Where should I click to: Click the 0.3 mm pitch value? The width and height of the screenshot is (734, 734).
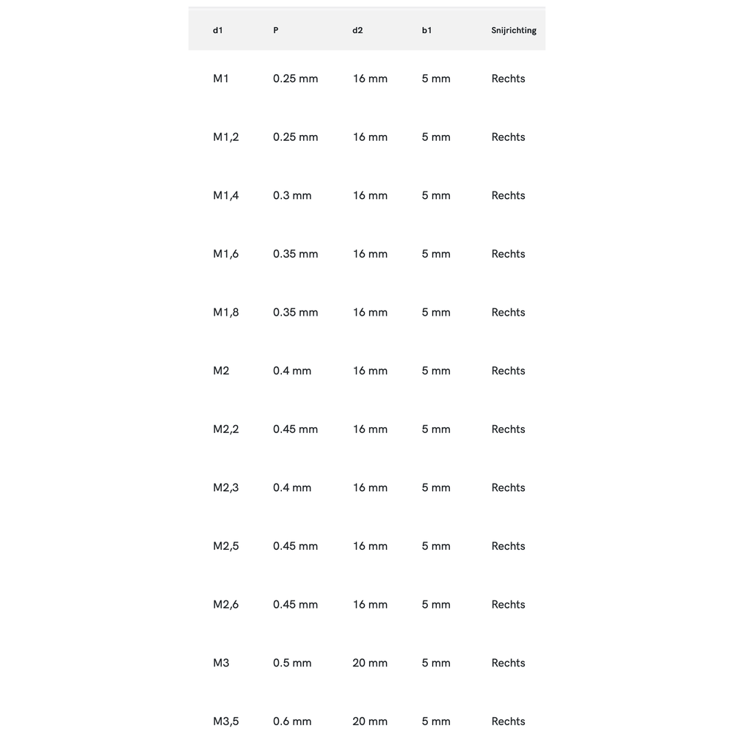coord(292,195)
